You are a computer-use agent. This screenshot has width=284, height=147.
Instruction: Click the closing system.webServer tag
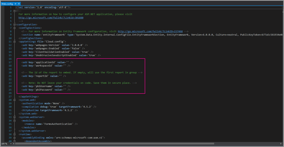click(x=32, y=131)
